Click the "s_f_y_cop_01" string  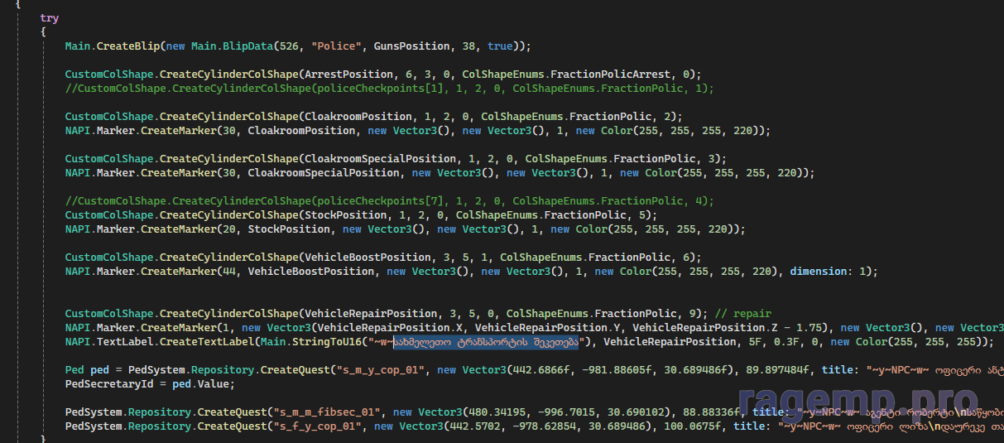point(317,426)
